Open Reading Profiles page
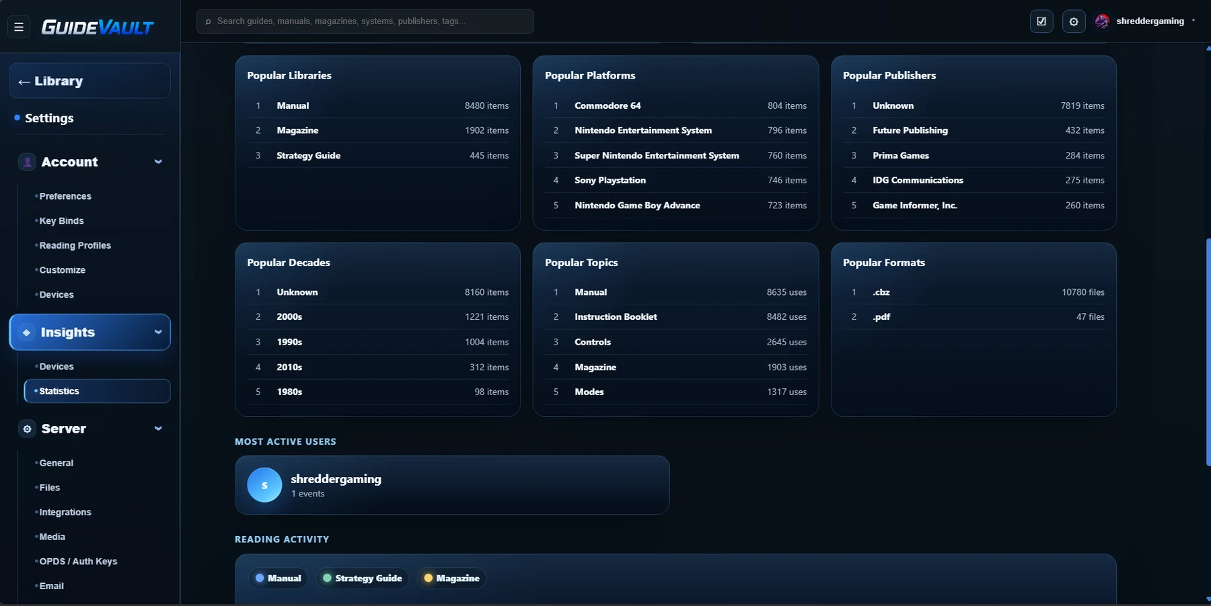This screenshot has width=1211, height=606. (x=75, y=245)
